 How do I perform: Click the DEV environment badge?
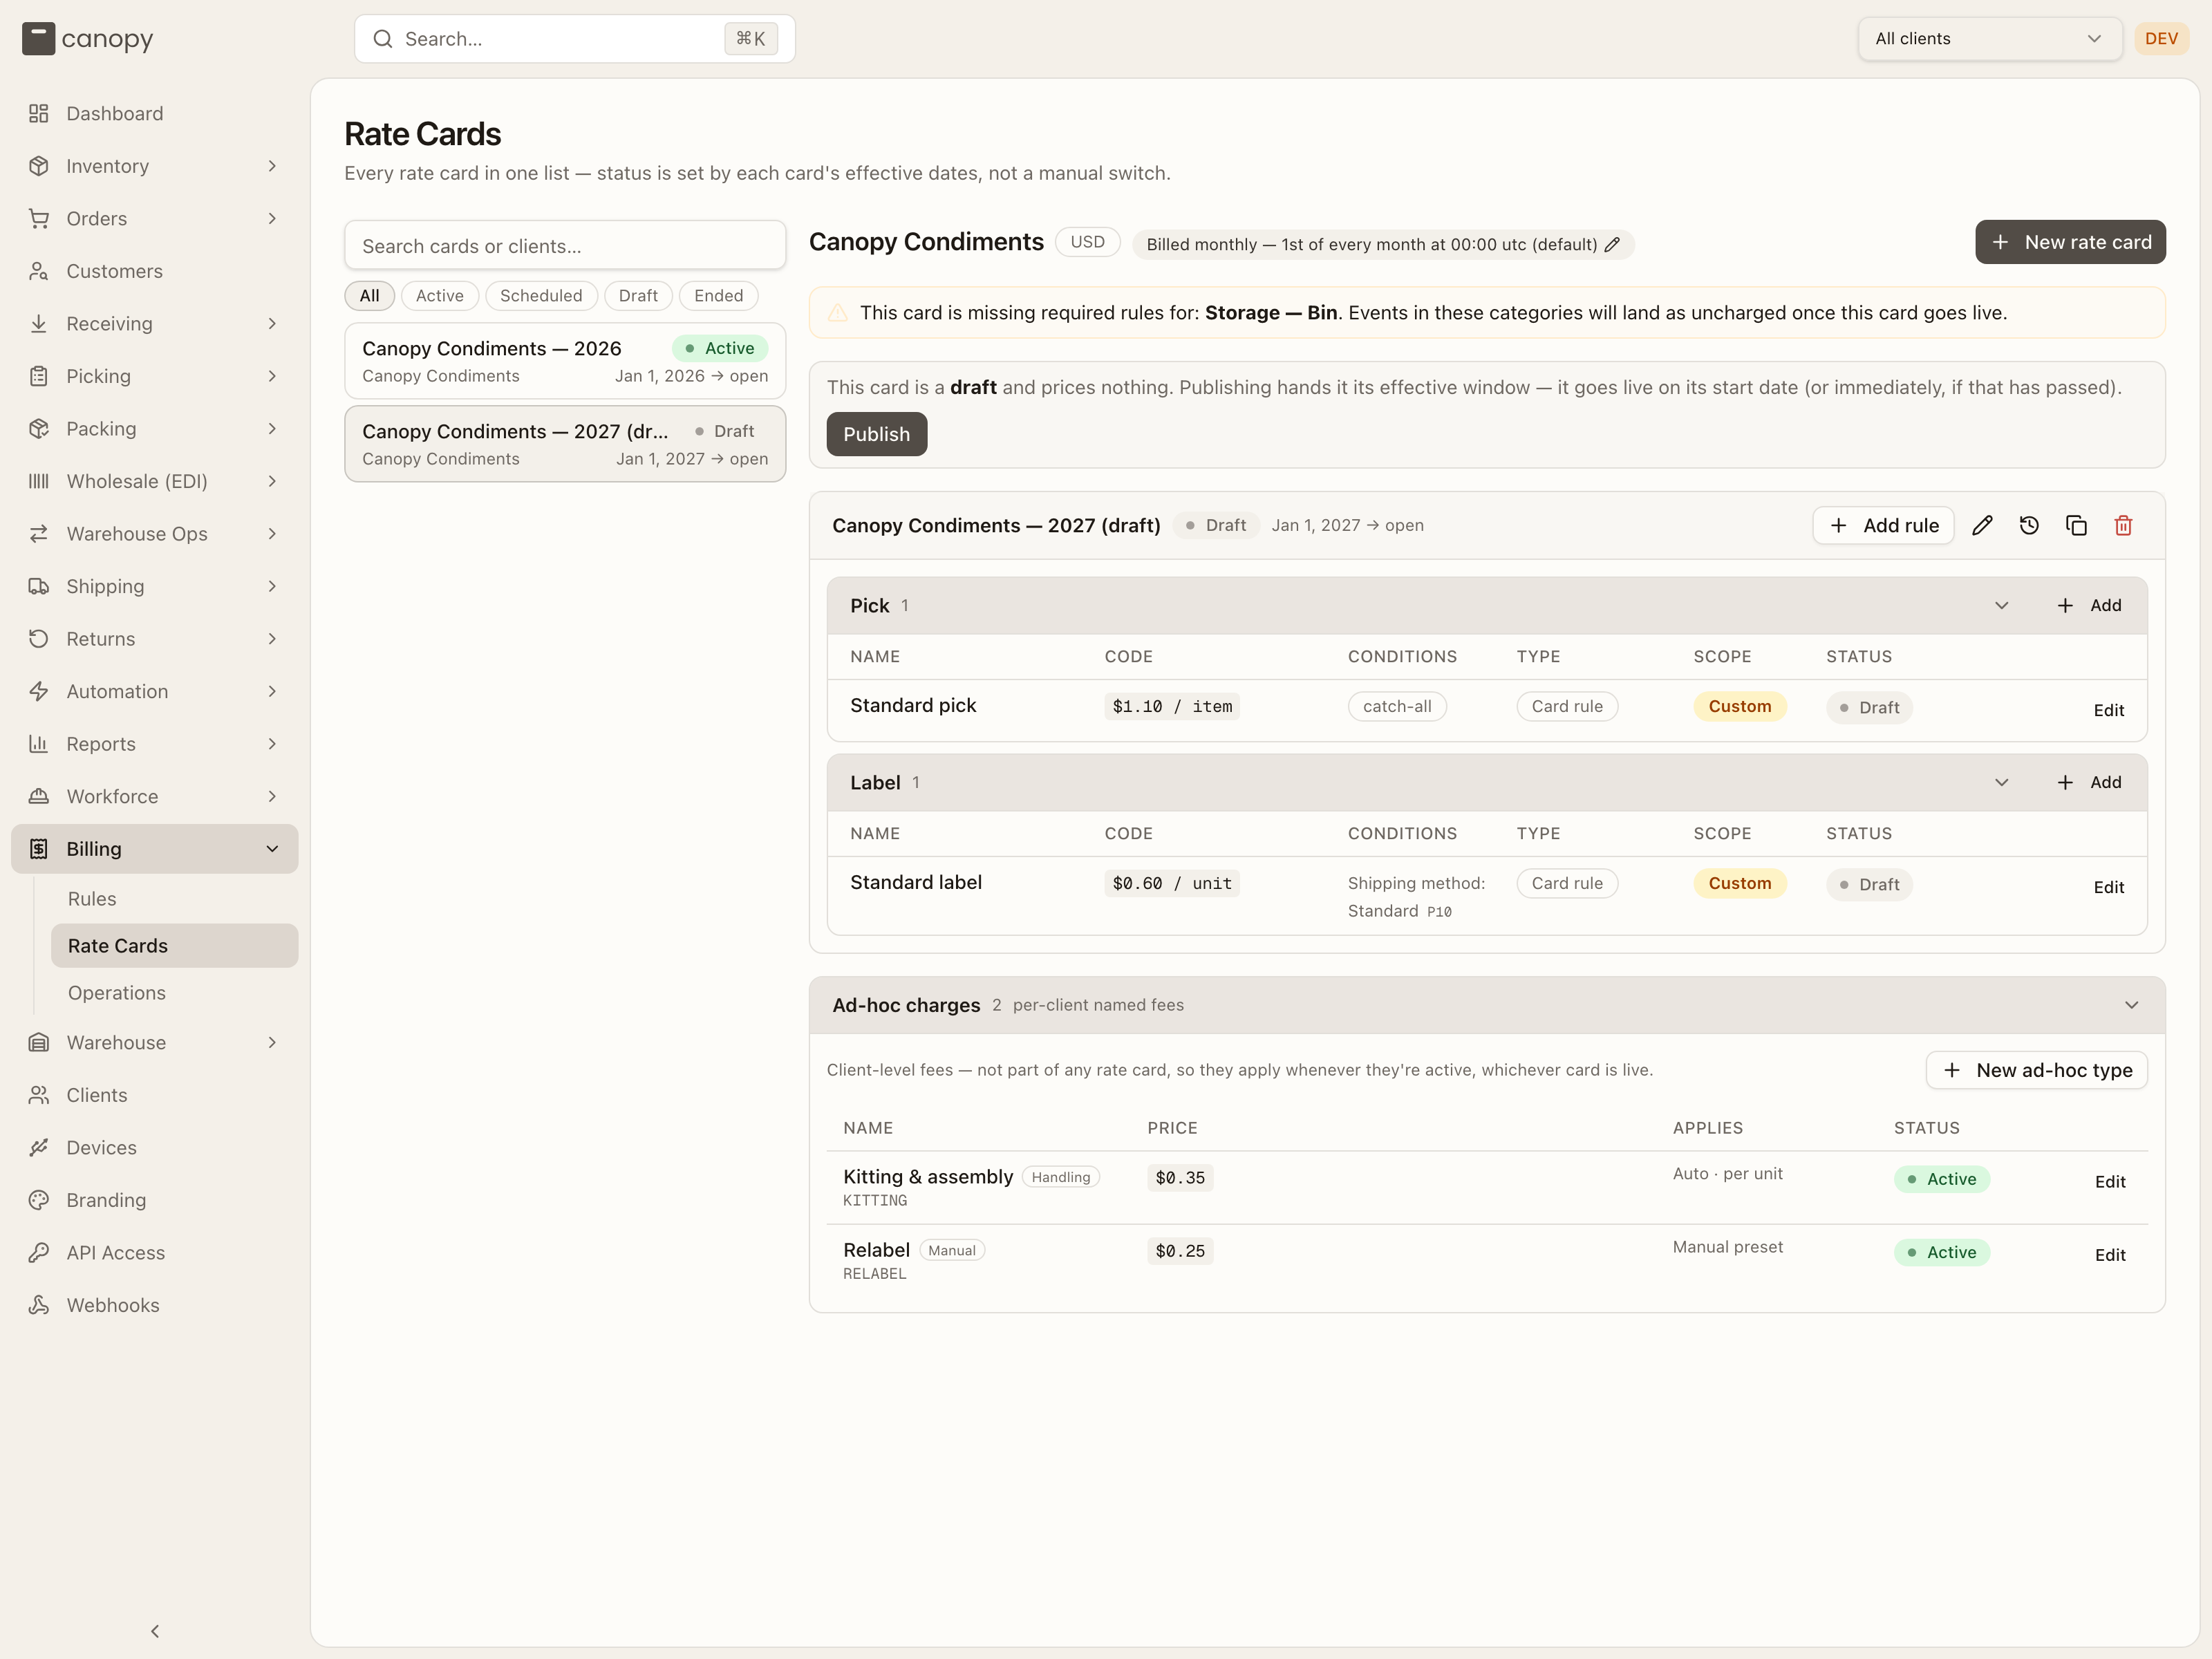2161,39
